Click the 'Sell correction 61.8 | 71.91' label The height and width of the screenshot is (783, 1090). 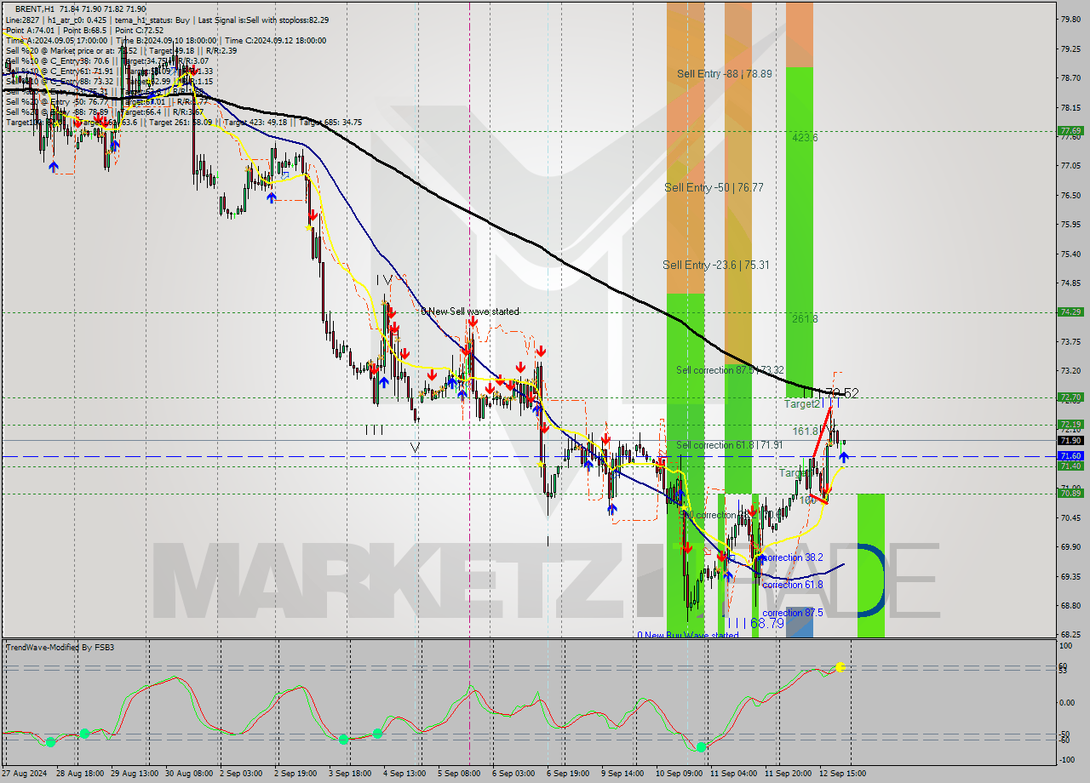tap(730, 445)
